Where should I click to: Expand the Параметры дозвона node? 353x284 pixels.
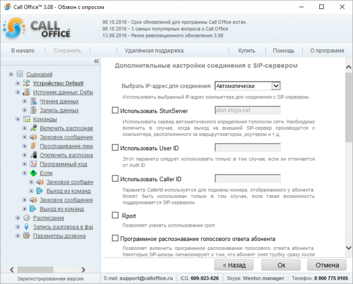click(x=18, y=236)
